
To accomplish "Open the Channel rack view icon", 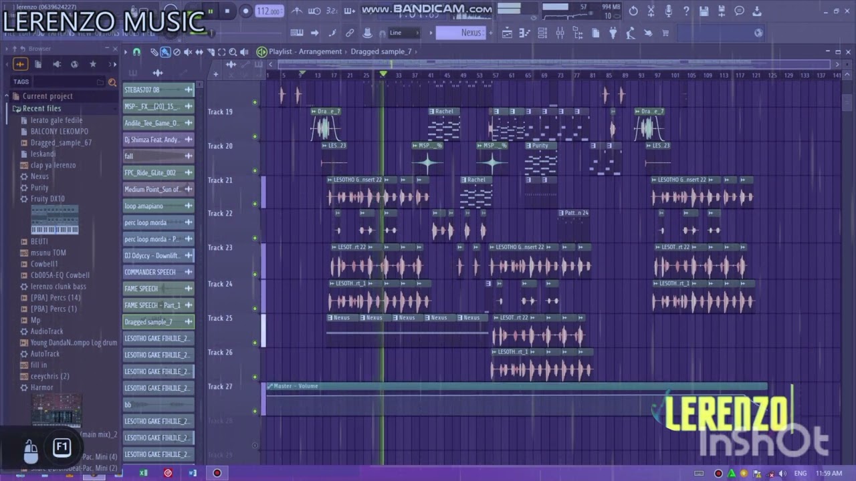I will 542,33.
